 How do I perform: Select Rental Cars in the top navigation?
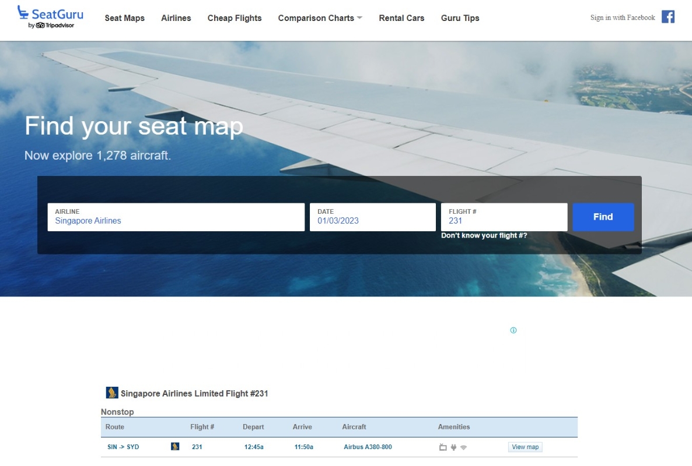tap(401, 18)
